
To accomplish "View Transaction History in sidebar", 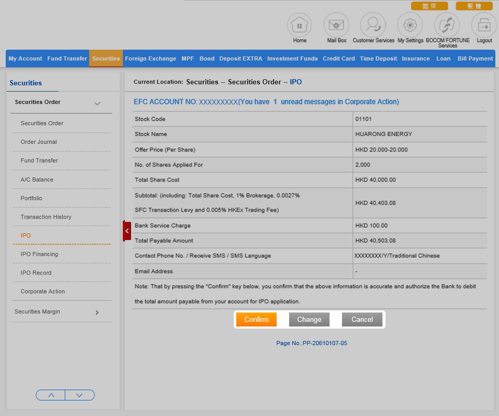I will click(46, 217).
